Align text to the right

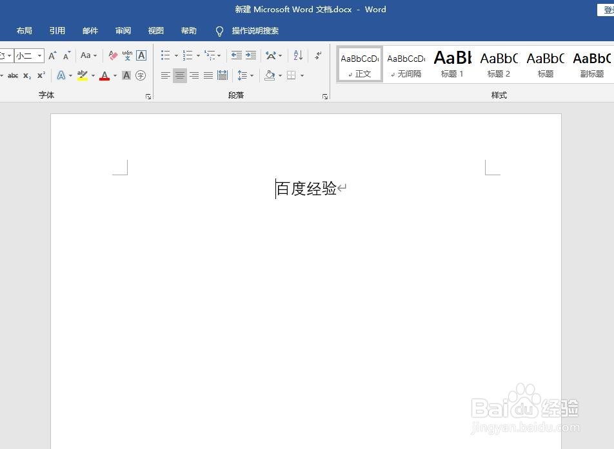(194, 75)
